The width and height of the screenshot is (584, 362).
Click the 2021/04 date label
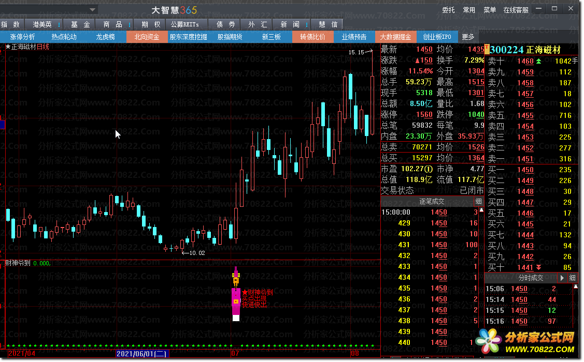(22, 353)
